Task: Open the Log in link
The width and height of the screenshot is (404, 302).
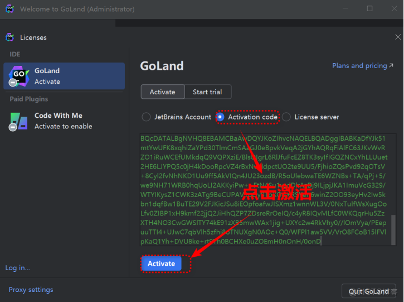Action: (x=18, y=268)
